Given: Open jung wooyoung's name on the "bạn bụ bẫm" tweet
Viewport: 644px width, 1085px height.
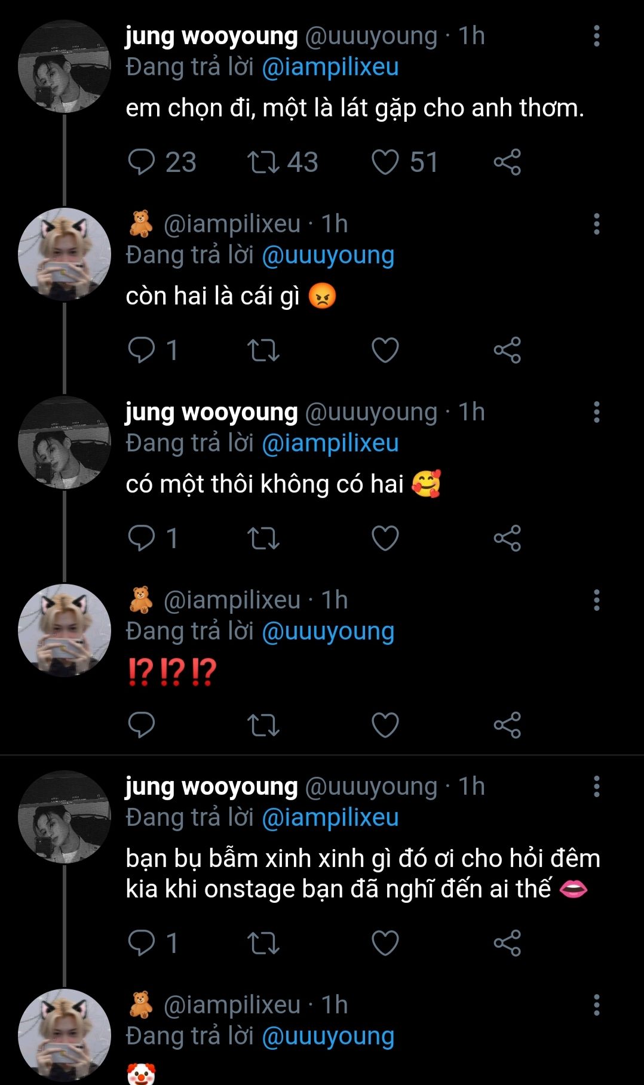Looking at the screenshot, I should pos(211,787).
